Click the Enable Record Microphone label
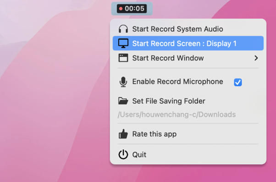The image size is (276, 182). point(177,82)
